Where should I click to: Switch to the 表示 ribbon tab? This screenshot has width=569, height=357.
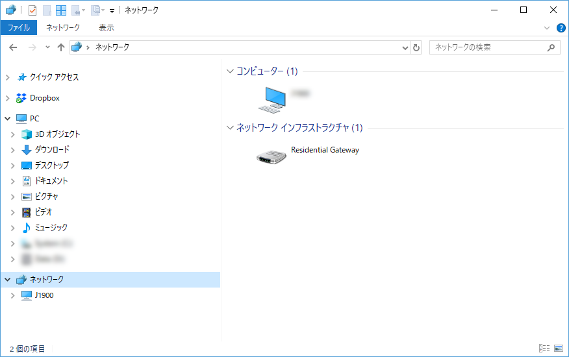[x=107, y=28]
